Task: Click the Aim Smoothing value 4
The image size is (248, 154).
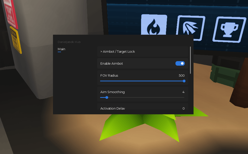Action: click(x=183, y=92)
